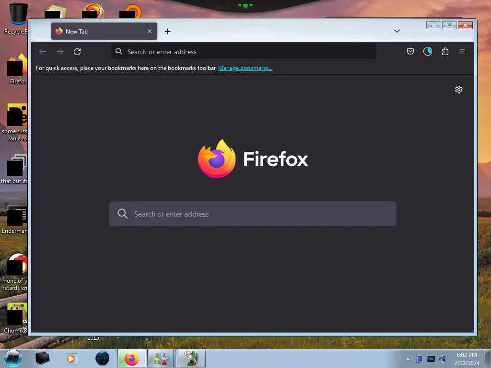This screenshot has width=491, height=368.
Task: Open the flower icon taskbar app
Action: click(x=191, y=358)
